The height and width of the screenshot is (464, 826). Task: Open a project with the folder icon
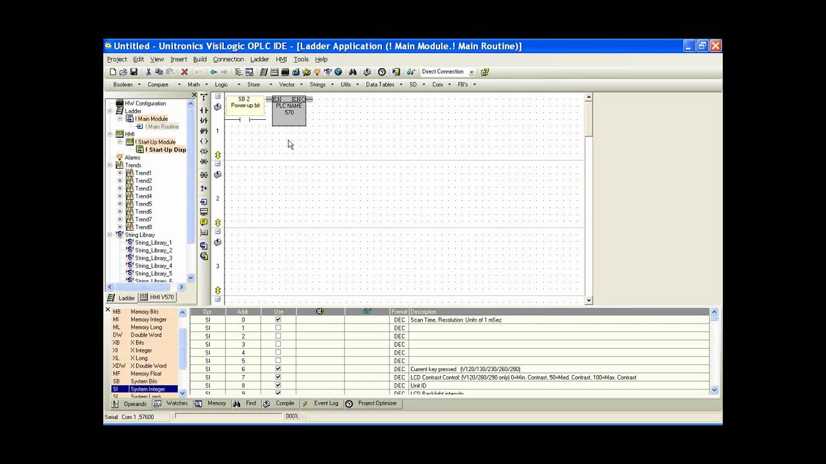[123, 72]
